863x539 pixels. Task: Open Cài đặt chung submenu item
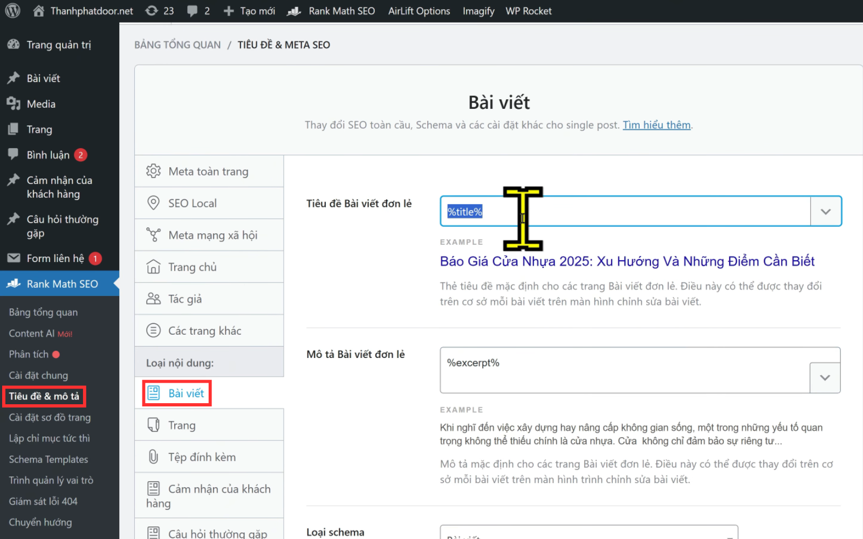click(x=38, y=375)
